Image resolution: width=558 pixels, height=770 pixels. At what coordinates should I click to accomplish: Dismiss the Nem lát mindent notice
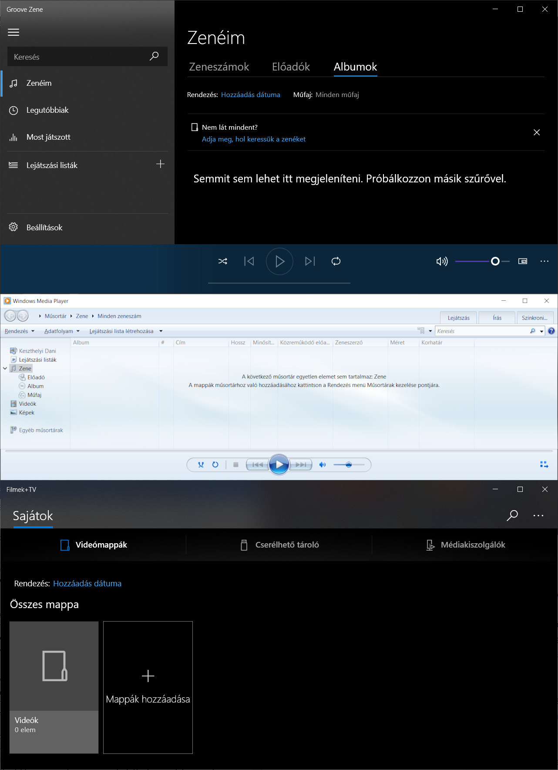pos(537,132)
